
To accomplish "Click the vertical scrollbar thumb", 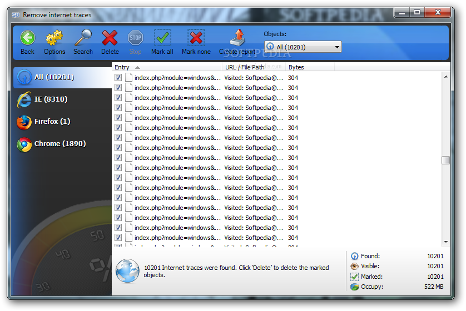I will pyautogui.click(x=446, y=160).
